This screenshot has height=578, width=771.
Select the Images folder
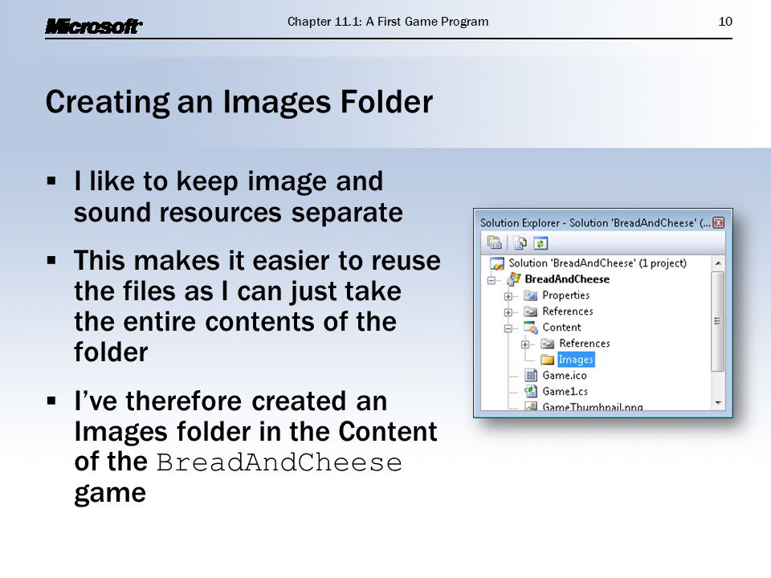(576, 360)
